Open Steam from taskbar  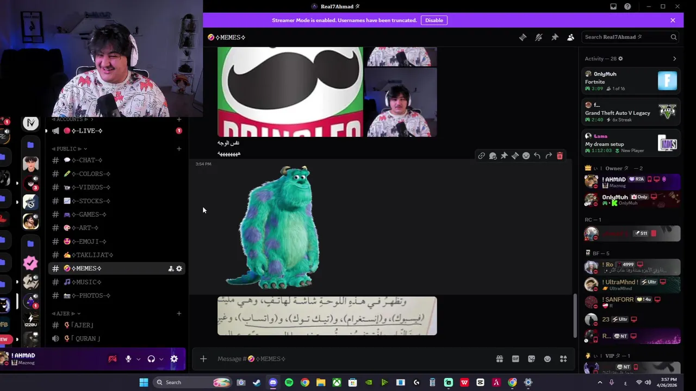click(x=257, y=382)
